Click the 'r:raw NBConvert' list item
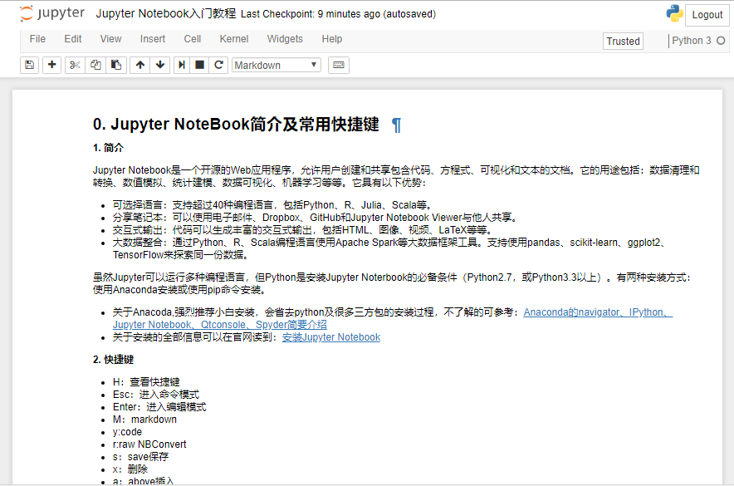Screen dimensions: 734x486 [149, 444]
